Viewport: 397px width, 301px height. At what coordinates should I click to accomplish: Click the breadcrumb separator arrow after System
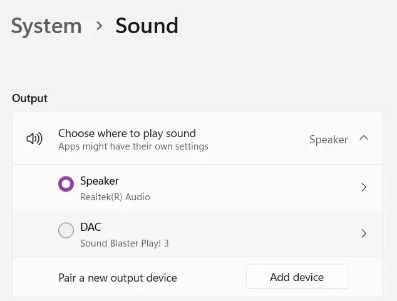click(99, 26)
